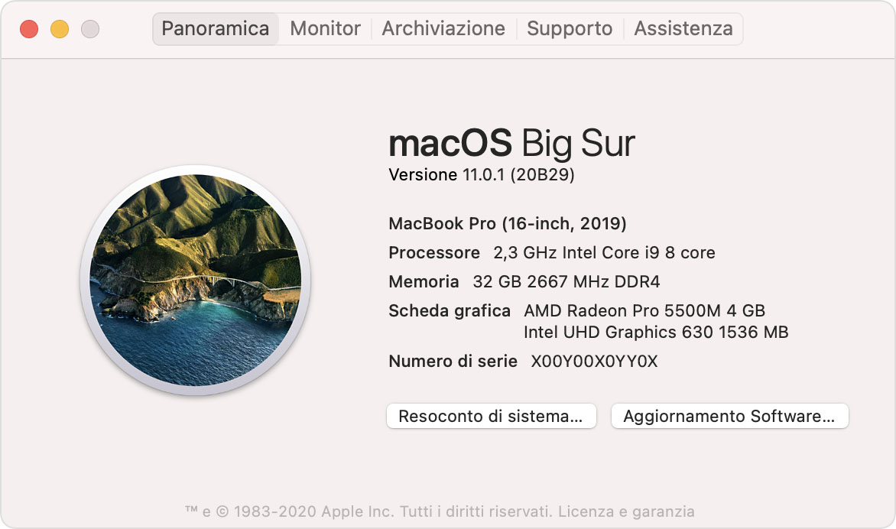Select the Supporto tab

(570, 29)
